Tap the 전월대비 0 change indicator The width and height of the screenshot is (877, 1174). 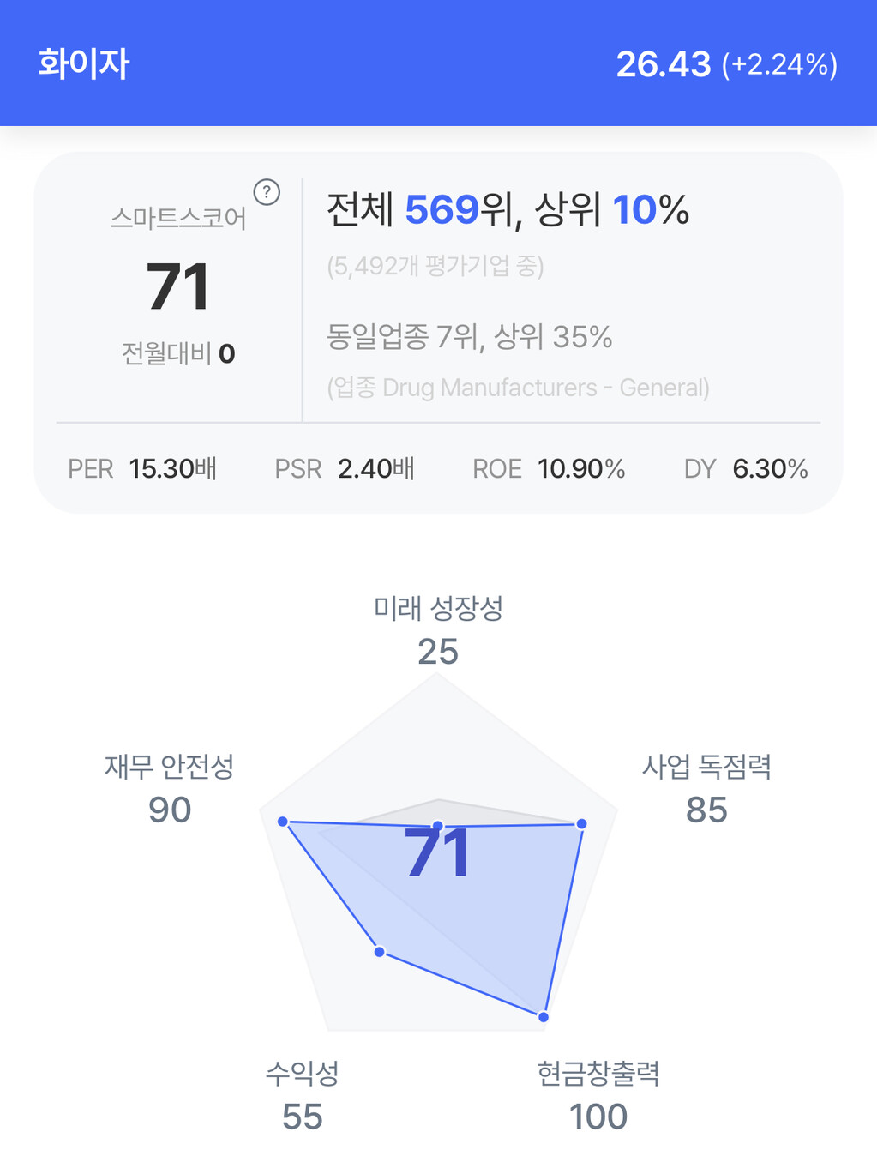pyautogui.click(x=178, y=353)
